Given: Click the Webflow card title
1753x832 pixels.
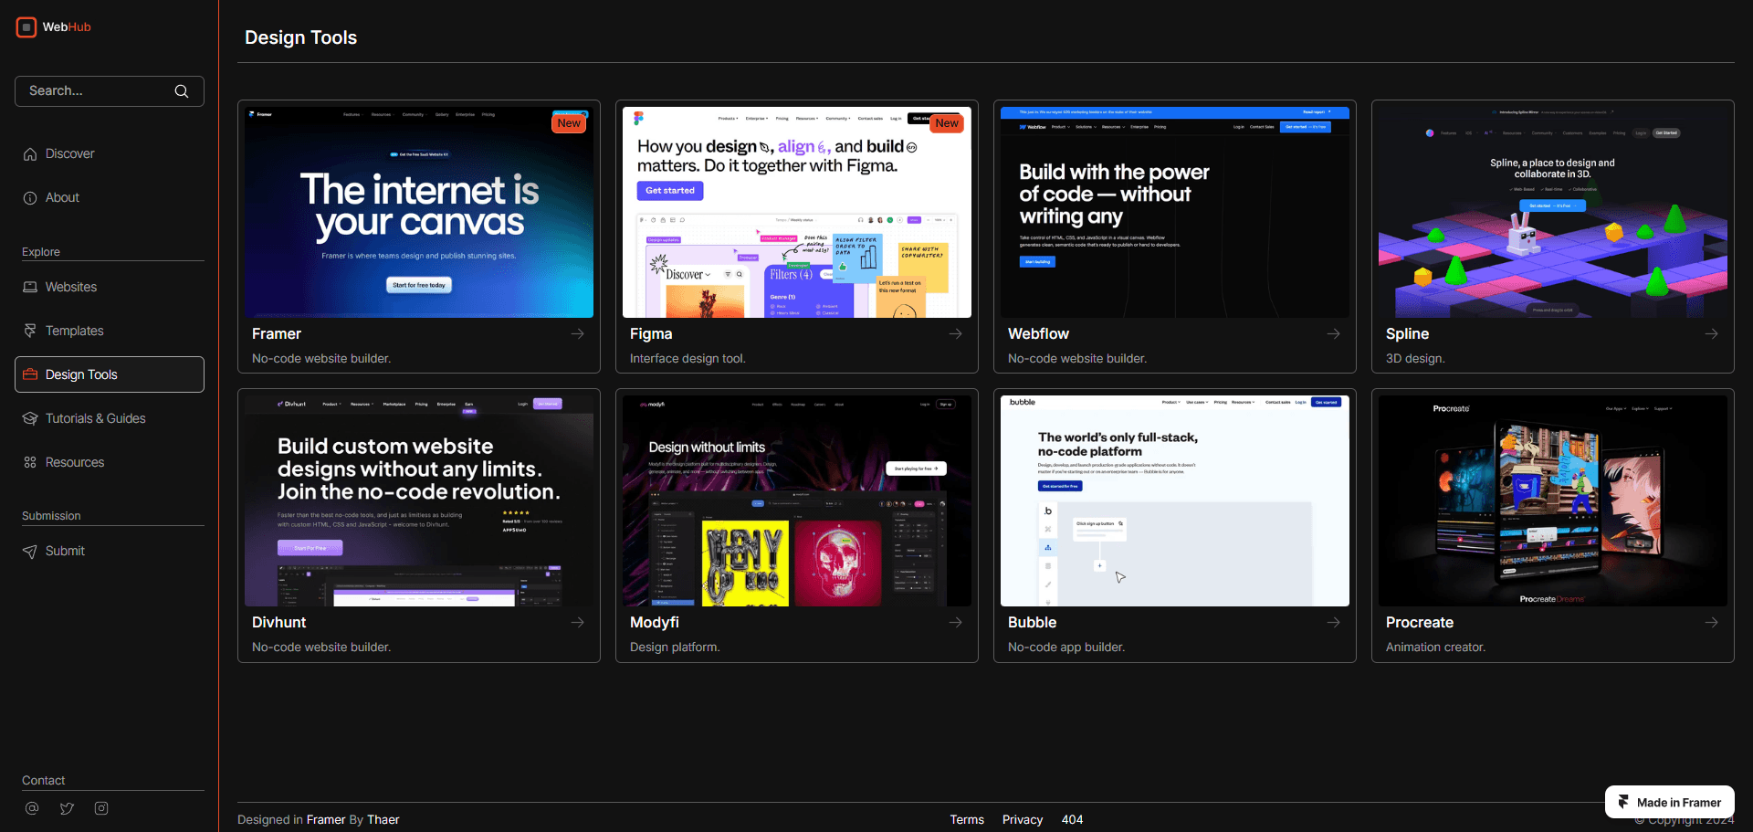Looking at the screenshot, I should click(x=1038, y=334).
